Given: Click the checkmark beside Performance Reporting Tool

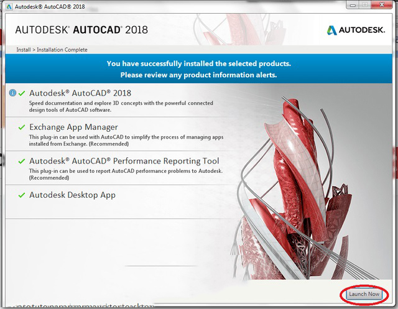Looking at the screenshot, I should click(22, 161).
